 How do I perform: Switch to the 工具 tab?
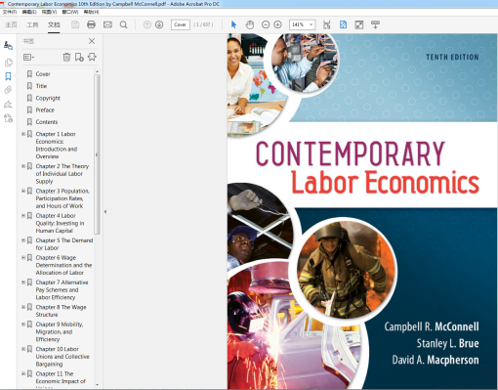32,24
